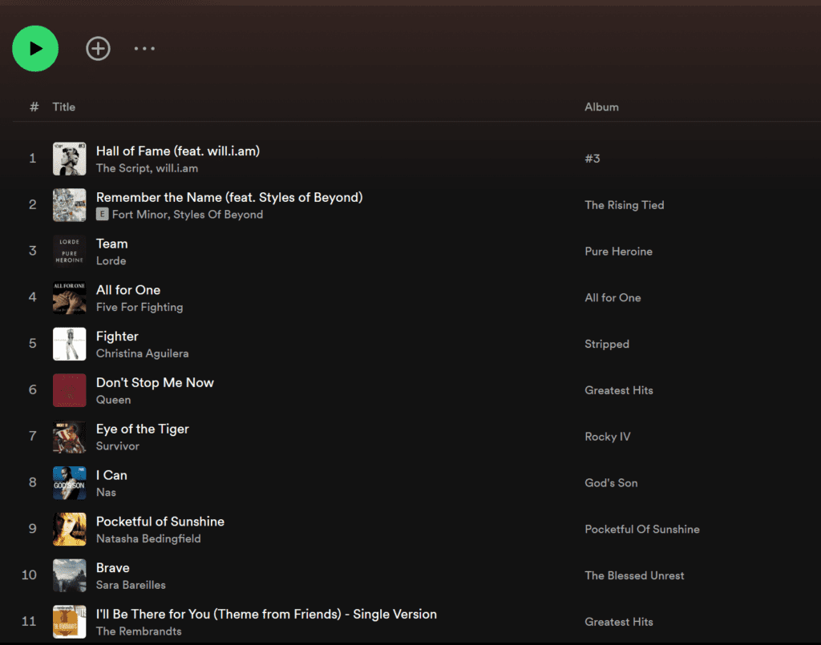This screenshot has height=645, width=821.
Task: Open the artist page for Lorde
Action: (111, 260)
